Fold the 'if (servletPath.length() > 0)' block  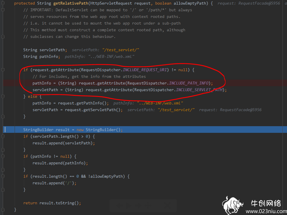3,136
